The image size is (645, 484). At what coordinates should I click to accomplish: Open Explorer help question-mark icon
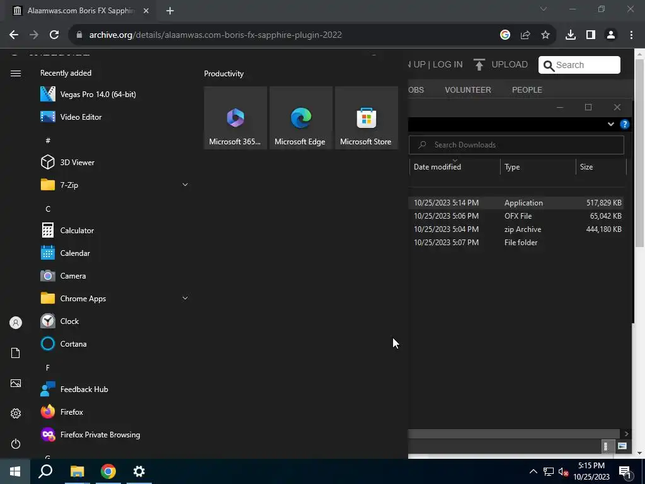point(624,124)
